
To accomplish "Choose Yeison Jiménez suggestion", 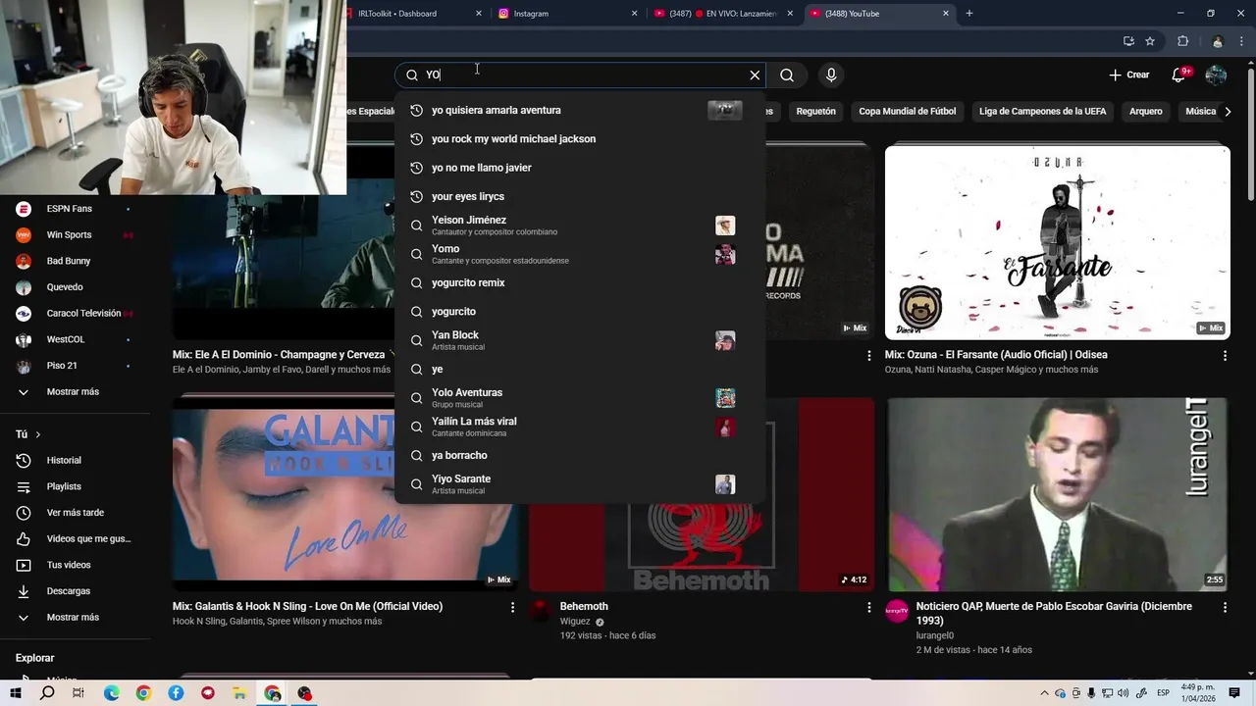I will [x=579, y=226].
